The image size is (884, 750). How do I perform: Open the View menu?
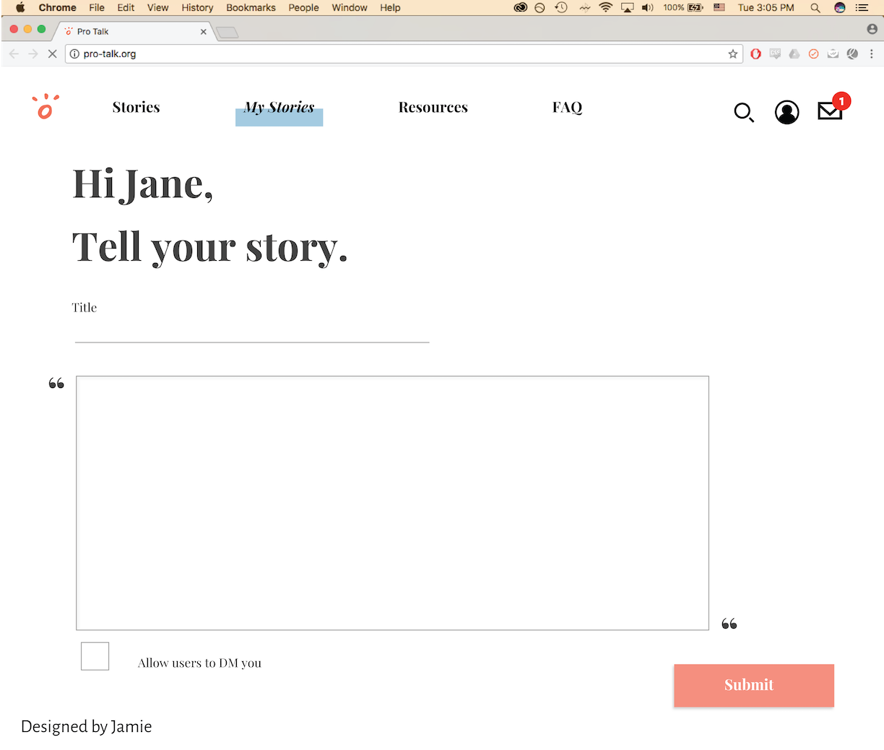[x=157, y=7]
